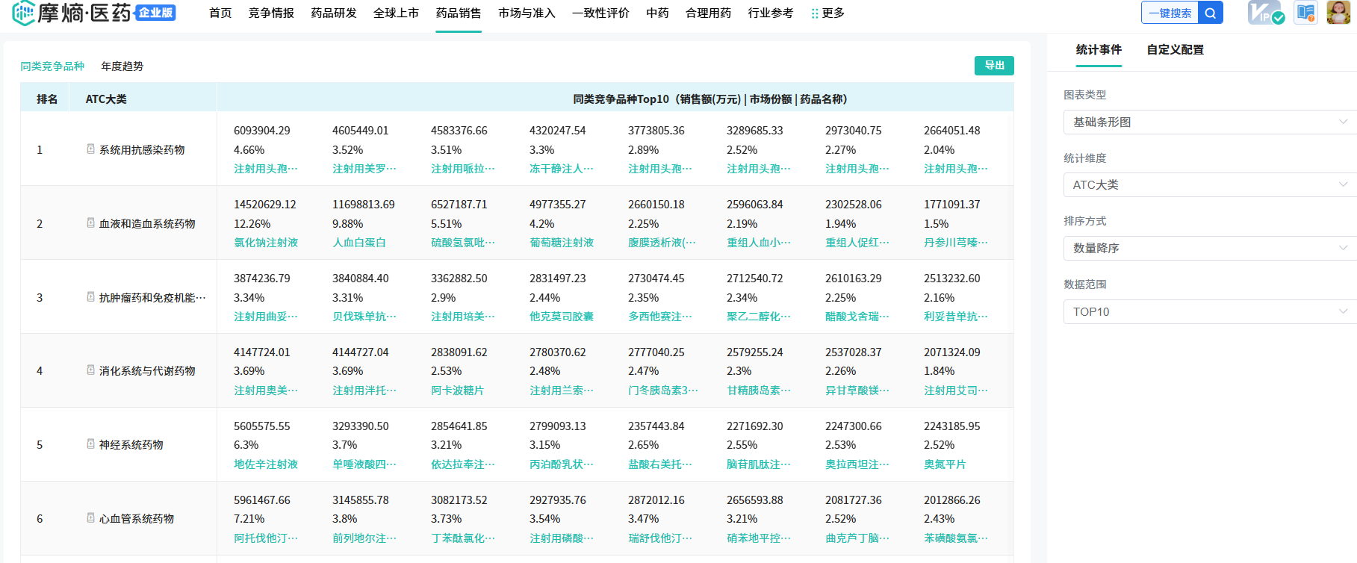This screenshot has height=563, width=1357.
Task: Expand the 数据范围 dropdown showing TOP10
Action: point(1209,311)
